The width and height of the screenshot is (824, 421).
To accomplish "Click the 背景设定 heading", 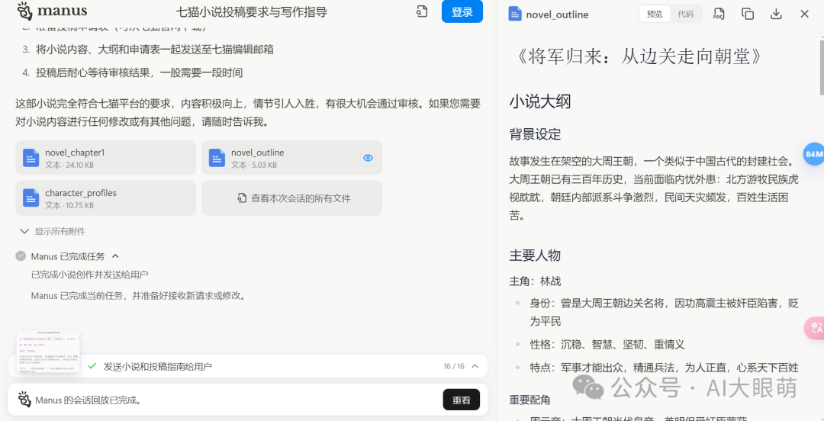I will (x=535, y=134).
